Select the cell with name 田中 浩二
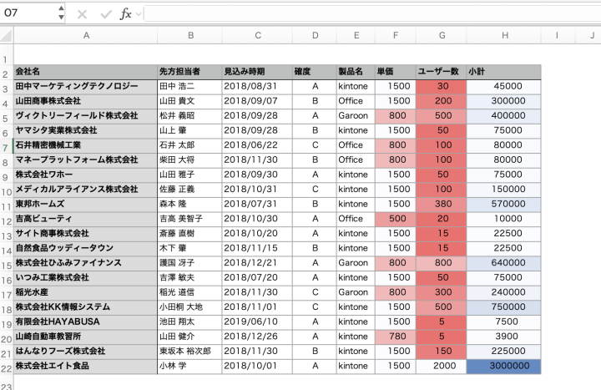The width and height of the screenshot is (601, 390). 189,86
